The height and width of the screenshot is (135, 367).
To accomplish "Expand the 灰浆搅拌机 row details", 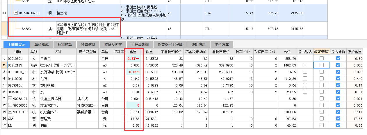I will (10, 105).
